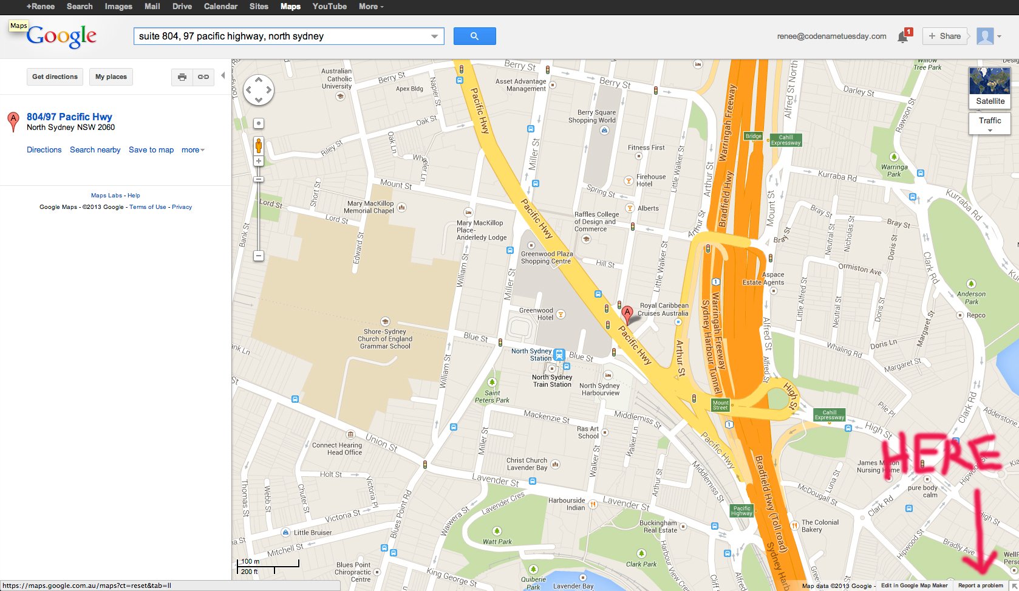Click My places button
Viewport: 1019px width, 591px height.
pos(111,77)
